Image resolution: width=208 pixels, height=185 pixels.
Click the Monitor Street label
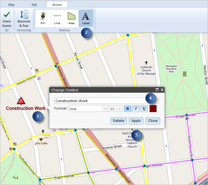(x=206, y=75)
